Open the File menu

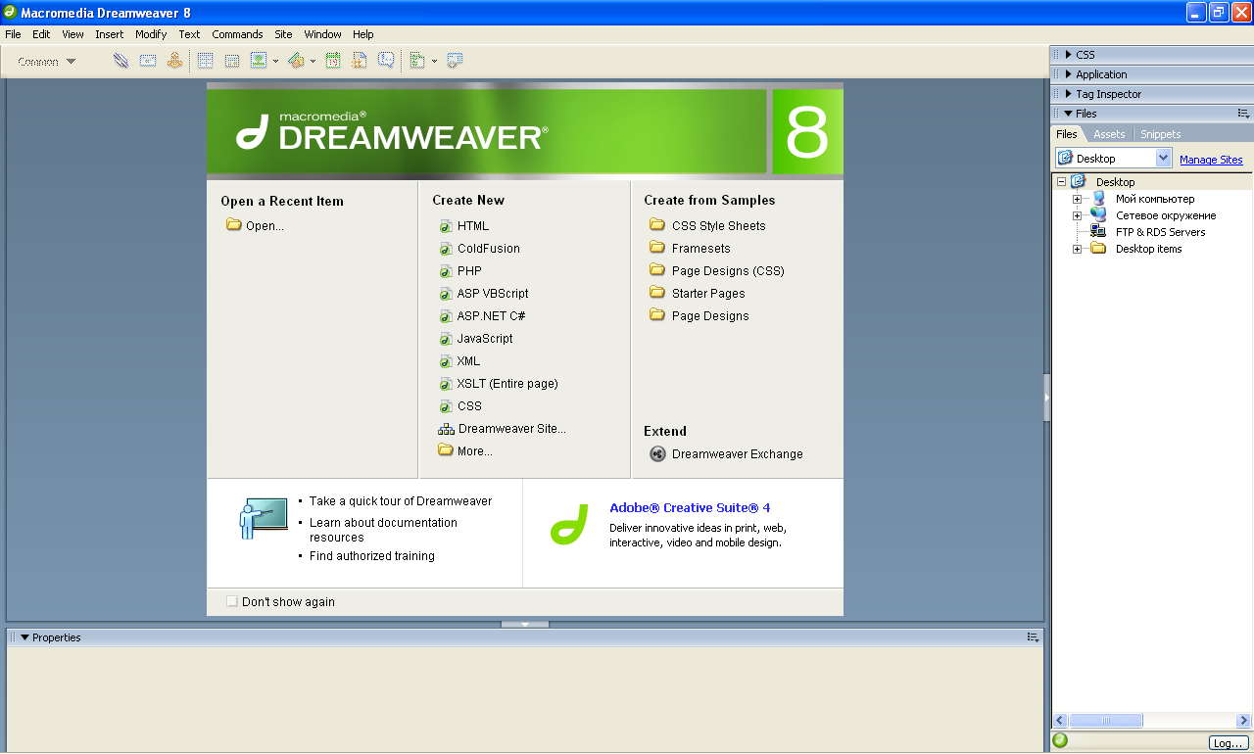click(13, 34)
